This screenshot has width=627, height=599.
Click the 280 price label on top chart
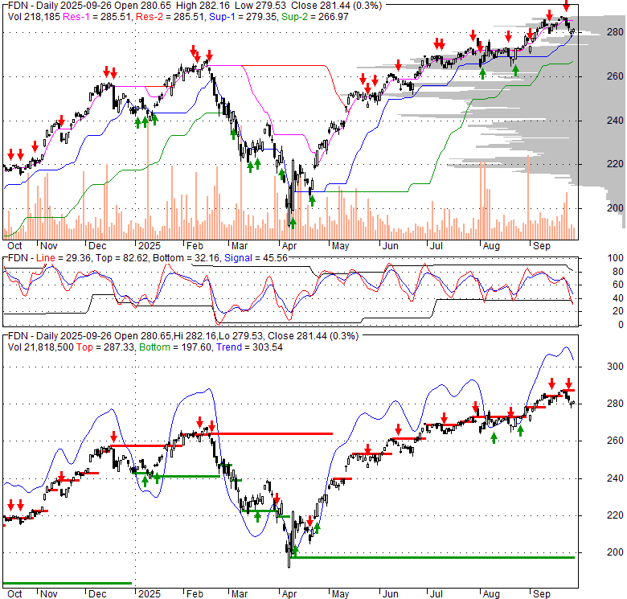point(615,32)
